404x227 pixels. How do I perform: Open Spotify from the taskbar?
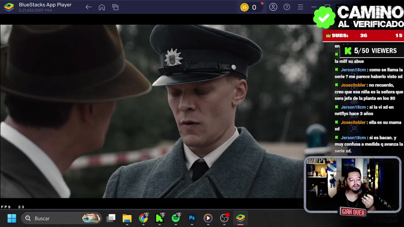[176, 218]
